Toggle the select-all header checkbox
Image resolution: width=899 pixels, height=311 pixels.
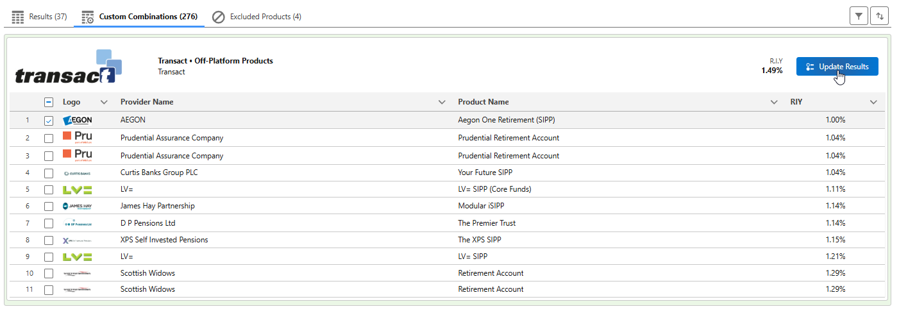[49, 102]
